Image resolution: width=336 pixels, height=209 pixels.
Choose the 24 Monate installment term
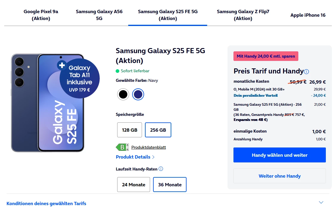click(x=133, y=185)
